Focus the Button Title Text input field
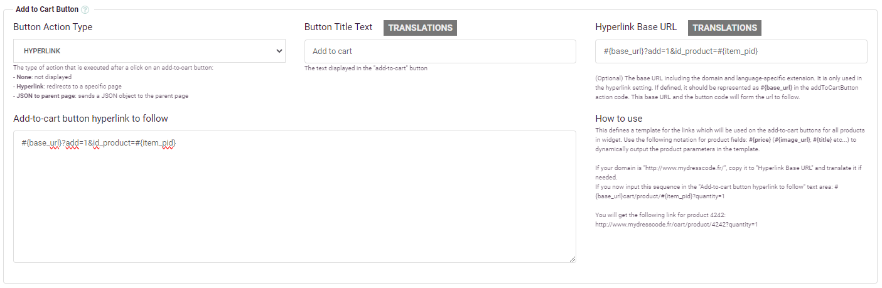Viewport: 882px width, 288px height. (x=439, y=51)
